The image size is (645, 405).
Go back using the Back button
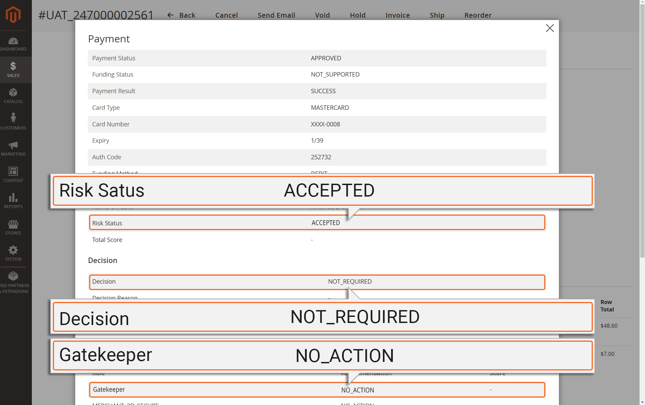click(181, 15)
